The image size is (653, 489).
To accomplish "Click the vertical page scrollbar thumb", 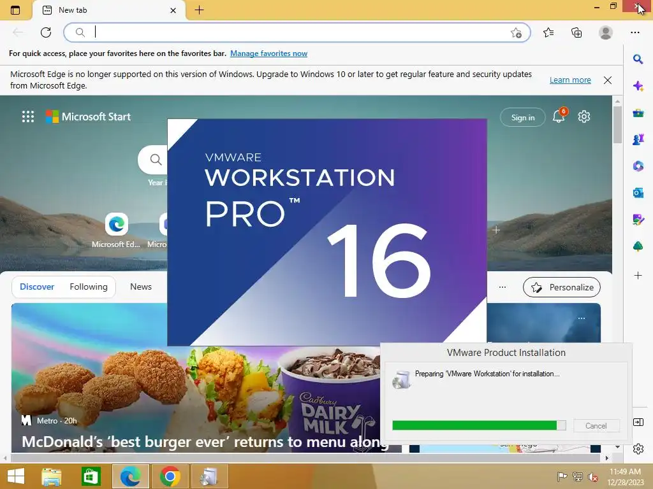I will (x=617, y=125).
